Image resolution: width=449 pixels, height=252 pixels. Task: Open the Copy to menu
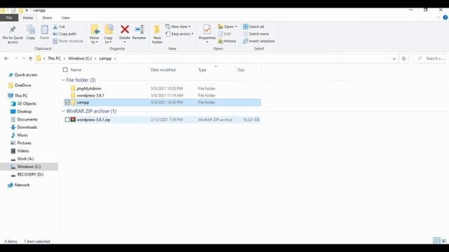pyautogui.click(x=108, y=34)
